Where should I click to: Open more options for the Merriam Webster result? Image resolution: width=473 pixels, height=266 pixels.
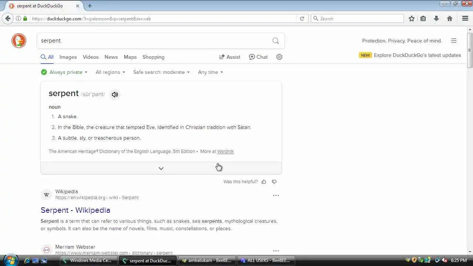point(276,251)
